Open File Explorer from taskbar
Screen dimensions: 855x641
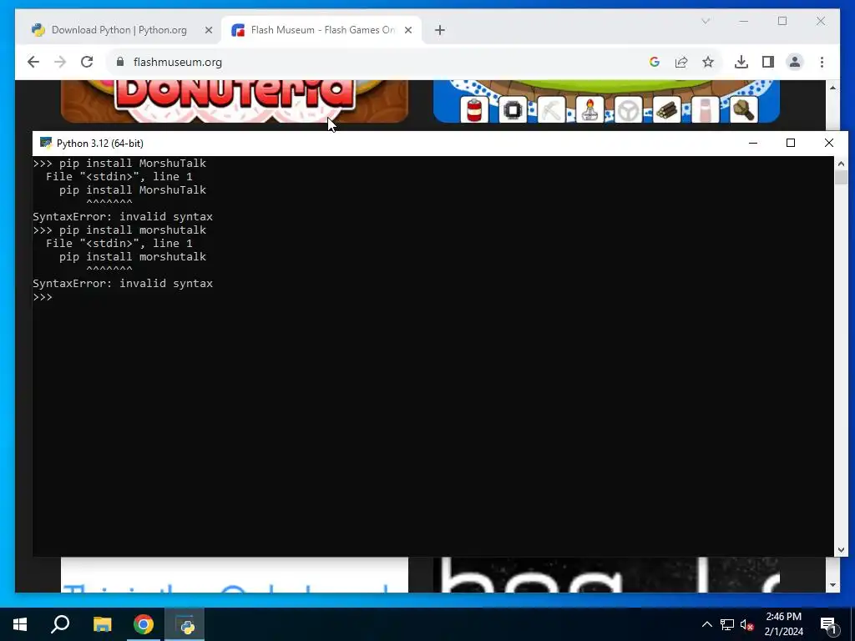tap(102, 624)
